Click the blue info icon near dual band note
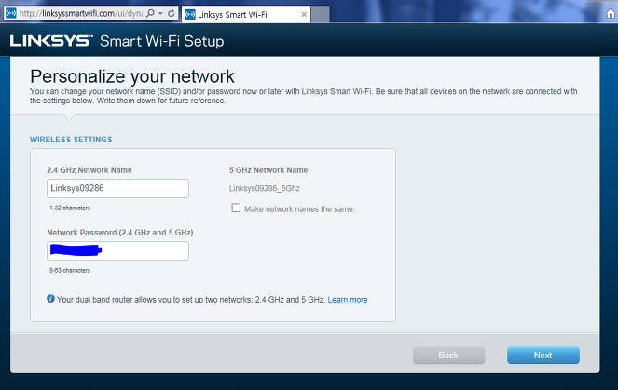This screenshot has width=618, height=390. [50, 299]
